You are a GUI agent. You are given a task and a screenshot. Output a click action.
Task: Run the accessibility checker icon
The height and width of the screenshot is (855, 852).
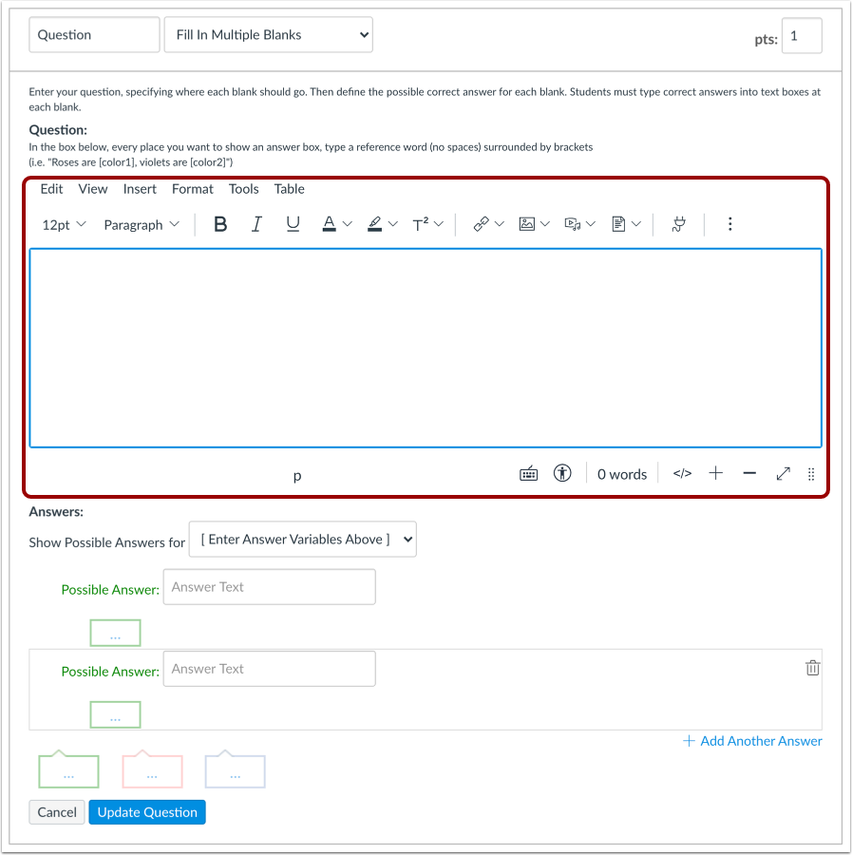(x=562, y=473)
